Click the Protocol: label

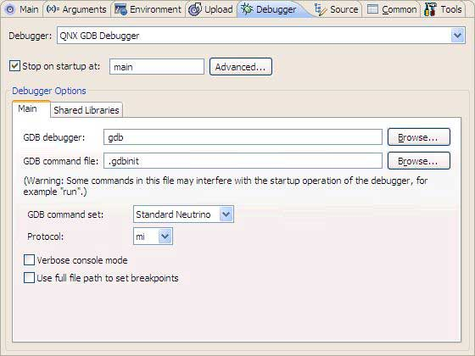(46, 236)
